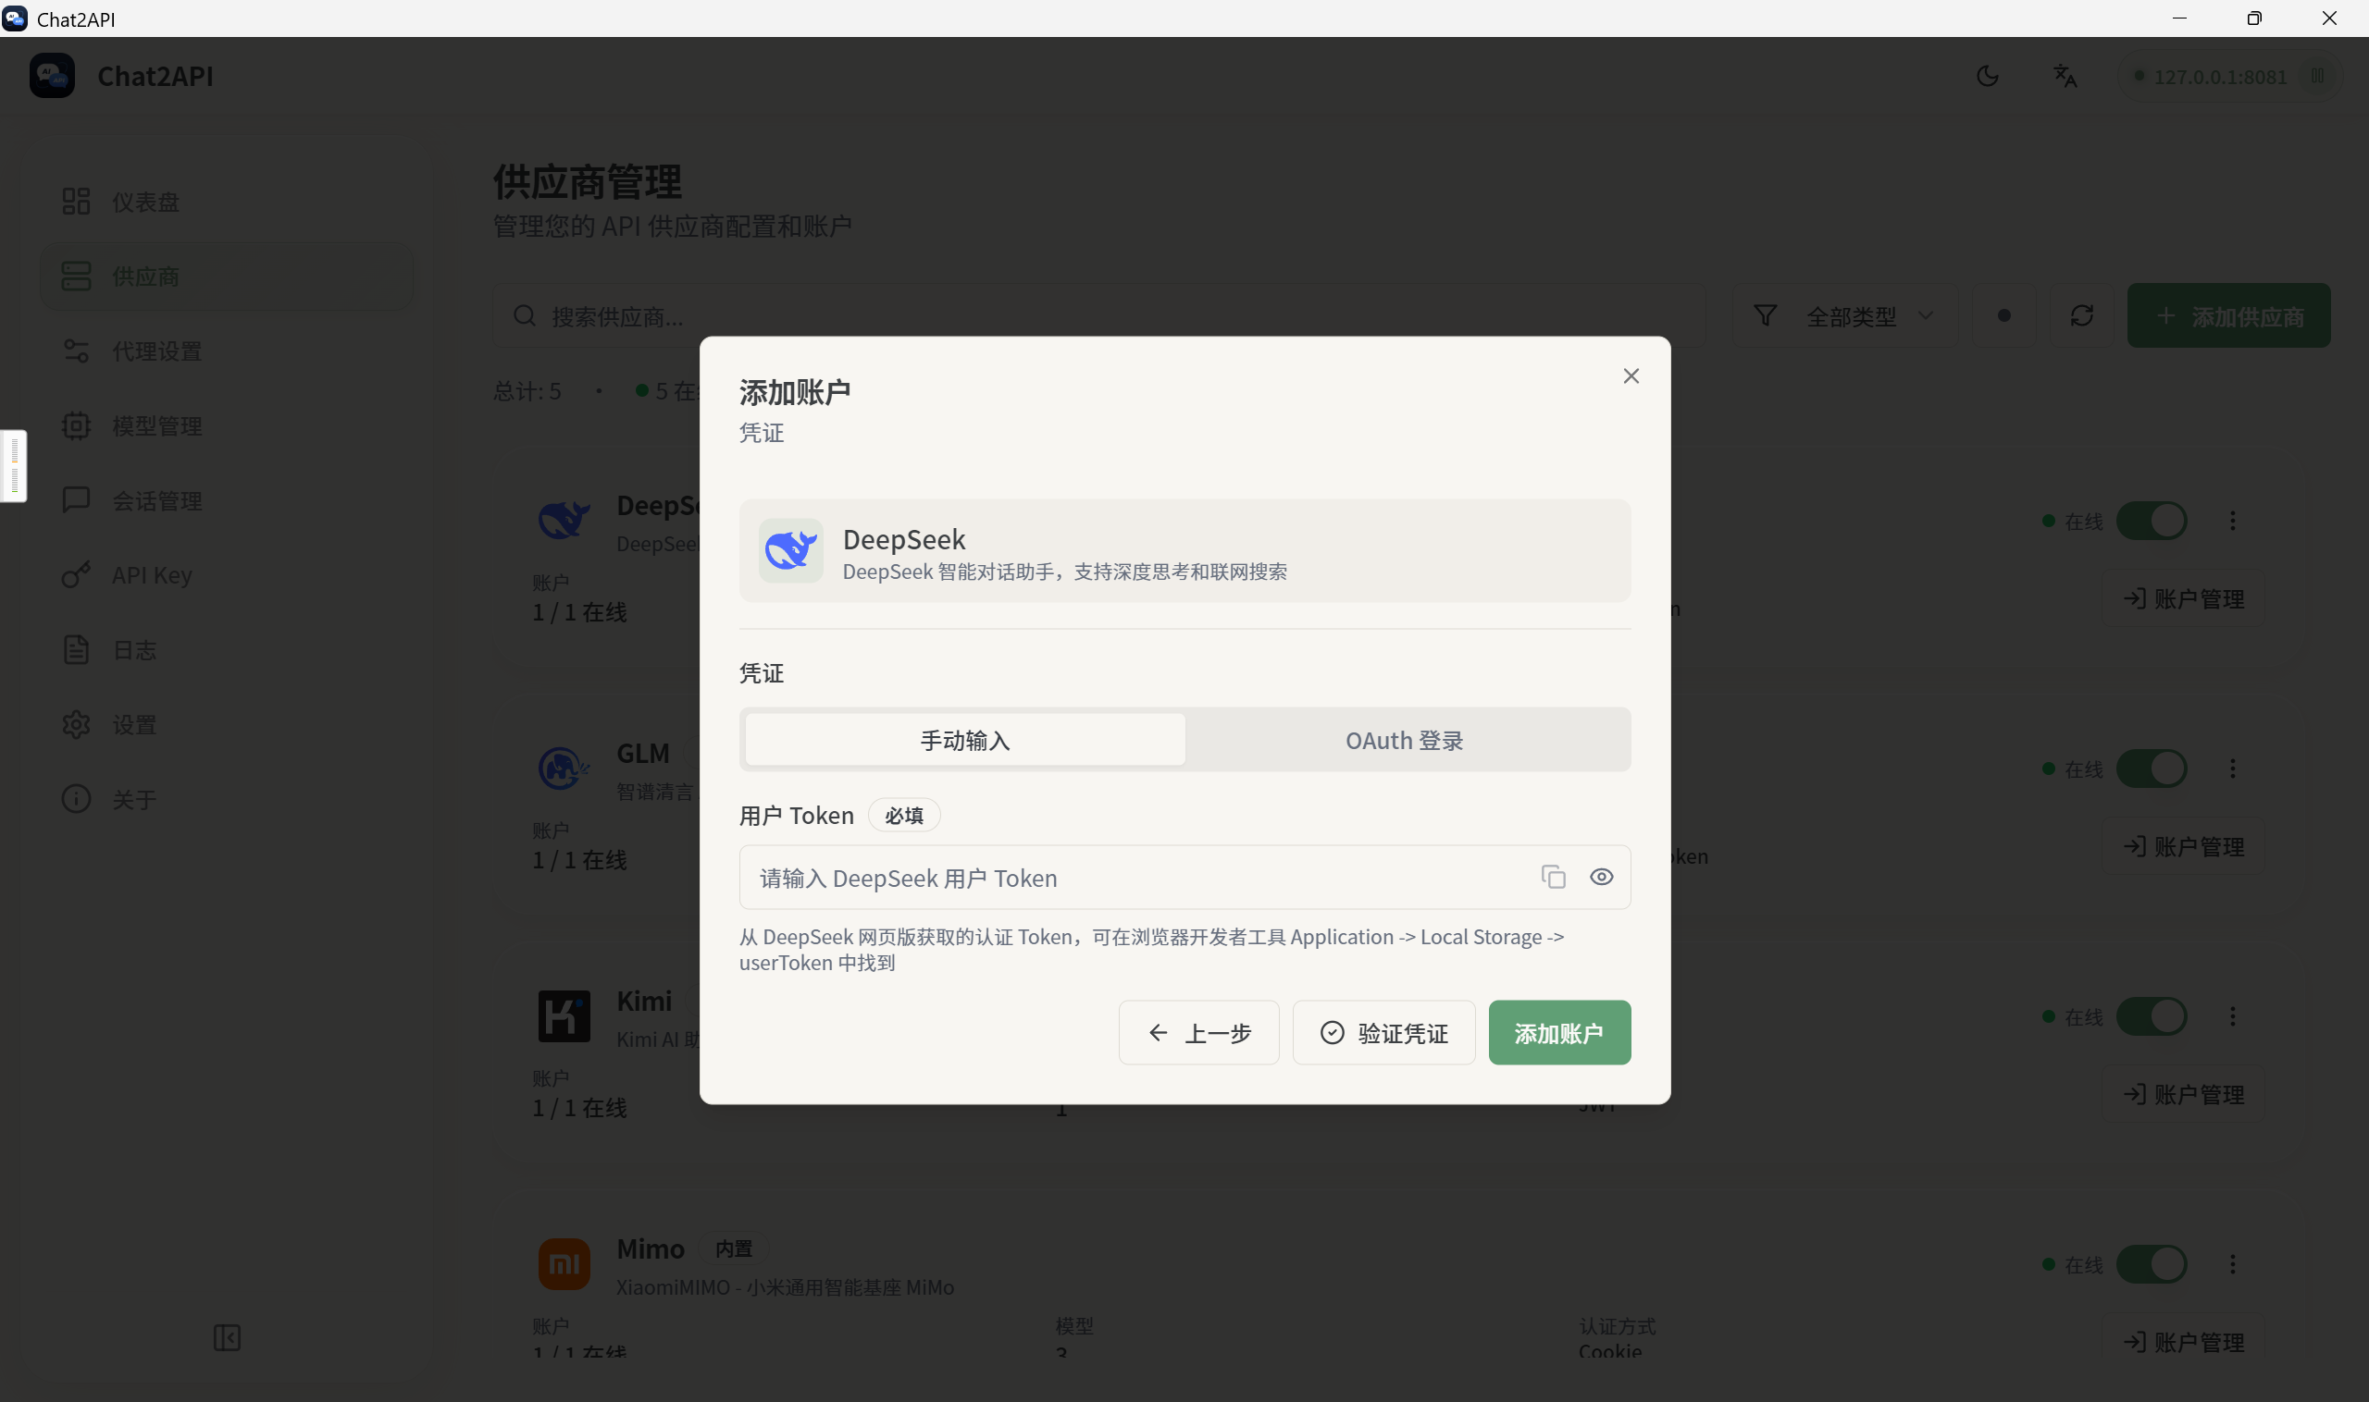2369x1402 pixels.
Task: Open 仪表盘 in the sidebar
Action: pyautogui.click(x=227, y=202)
